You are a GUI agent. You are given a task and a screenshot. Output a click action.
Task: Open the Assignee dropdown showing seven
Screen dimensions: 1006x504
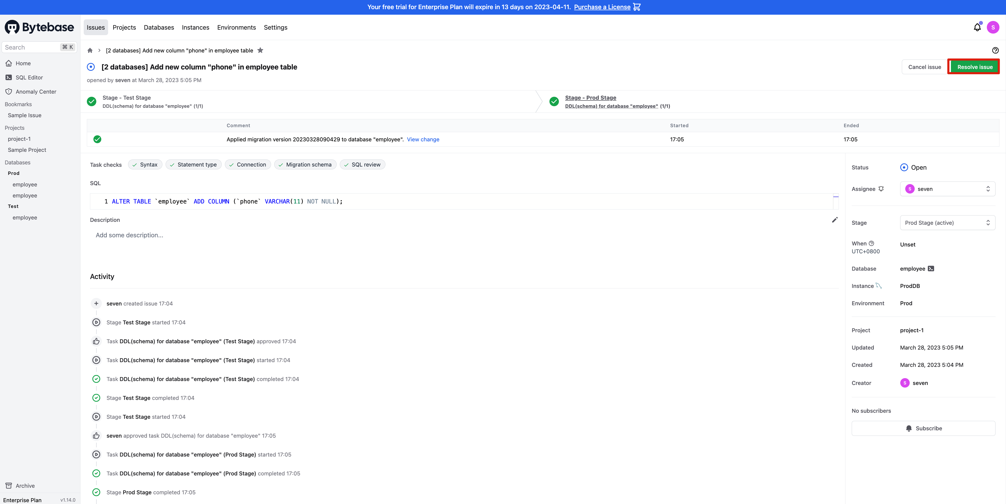coord(947,189)
